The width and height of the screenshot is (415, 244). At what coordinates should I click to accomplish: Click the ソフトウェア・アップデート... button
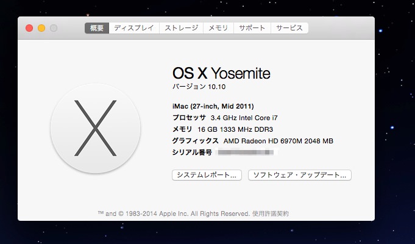point(300,175)
